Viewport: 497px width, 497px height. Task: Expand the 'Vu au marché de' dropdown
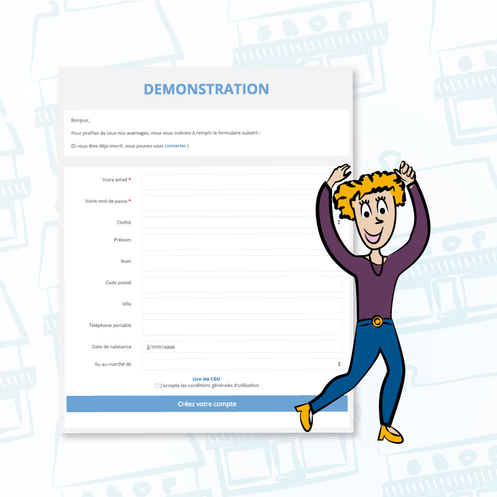pos(242,364)
